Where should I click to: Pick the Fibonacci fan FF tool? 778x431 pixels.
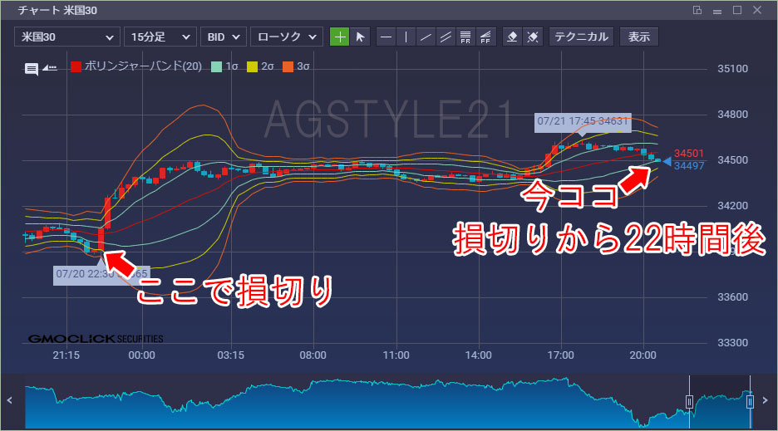click(485, 37)
